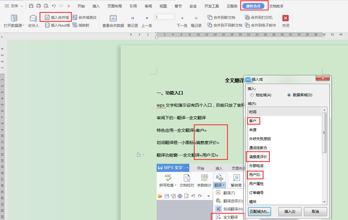Image resolution: width=348 pixels, height=220 pixels.
Task: Click 查看合并数据 preview button
Action: (113, 21)
